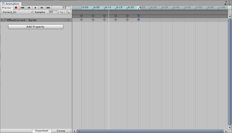Select summary keyframe at 0:10
Viewport: 232px width, 133px height.
tap(104, 16)
